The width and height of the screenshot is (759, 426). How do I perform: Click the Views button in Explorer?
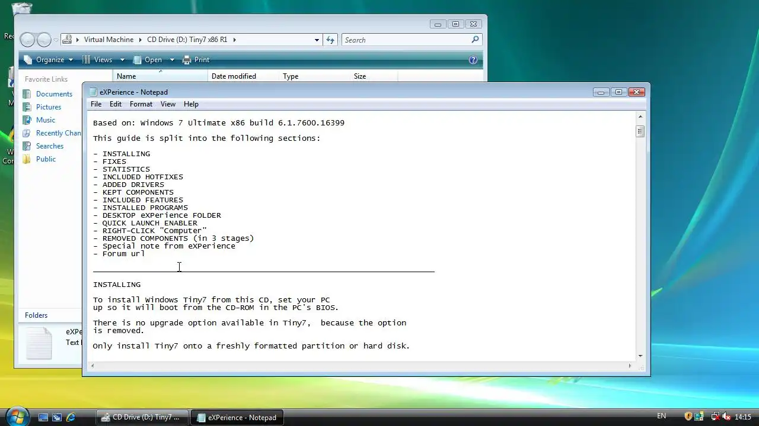pos(98,60)
